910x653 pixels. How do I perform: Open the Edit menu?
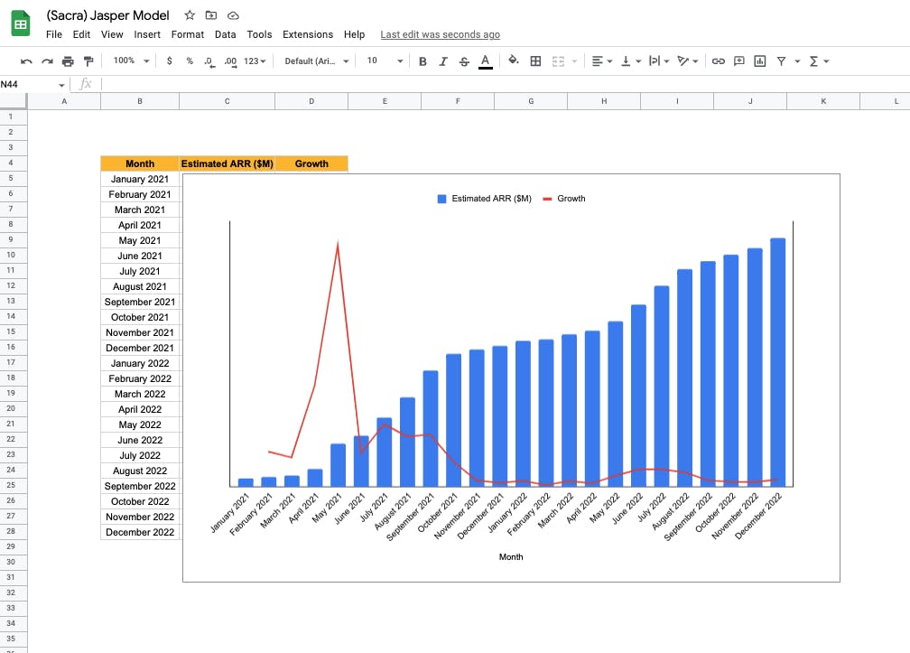pyautogui.click(x=81, y=34)
